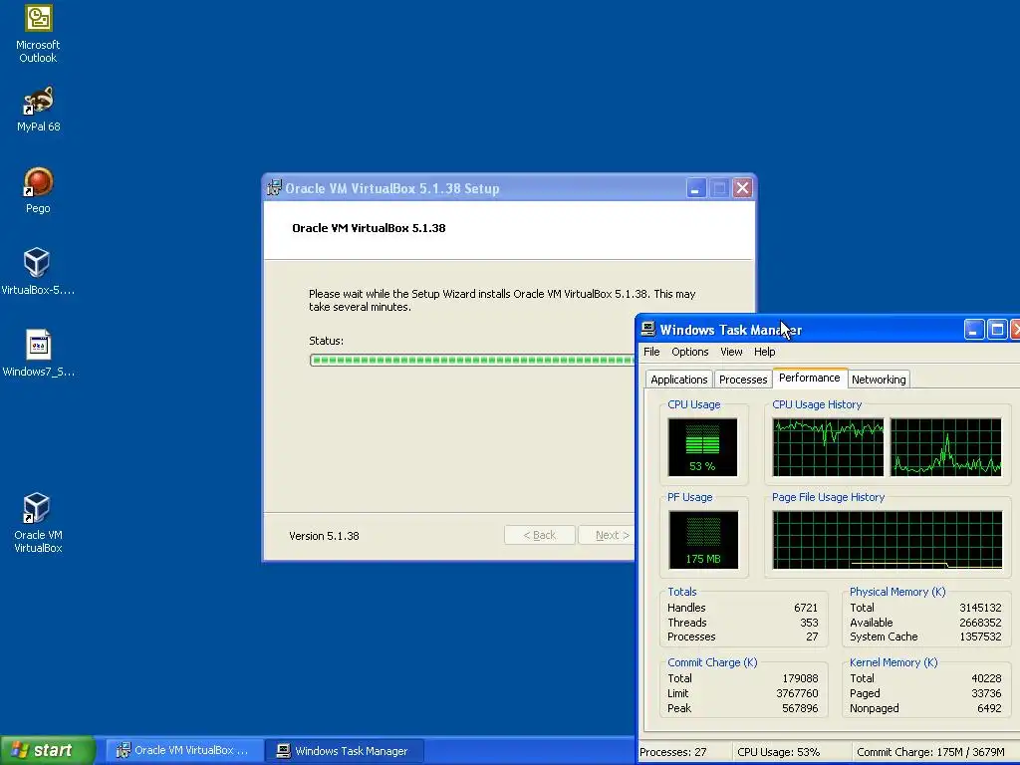Image resolution: width=1020 pixels, height=765 pixels.
Task: Select the Performance tab
Action: (x=809, y=378)
